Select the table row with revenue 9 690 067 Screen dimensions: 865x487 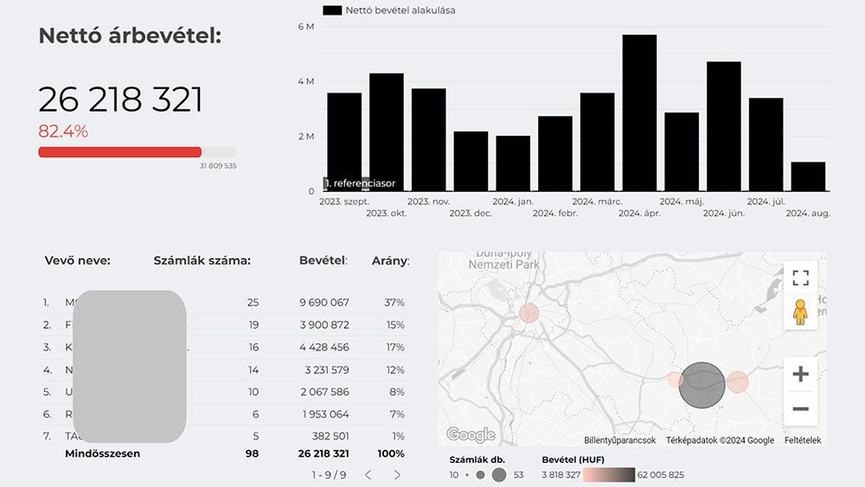click(x=225, y=303)
